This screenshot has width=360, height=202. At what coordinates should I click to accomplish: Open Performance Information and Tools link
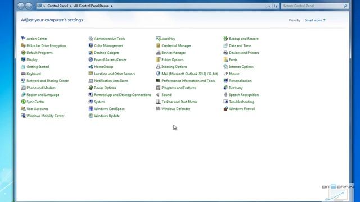pyautogui.click(x=188, y=81)
